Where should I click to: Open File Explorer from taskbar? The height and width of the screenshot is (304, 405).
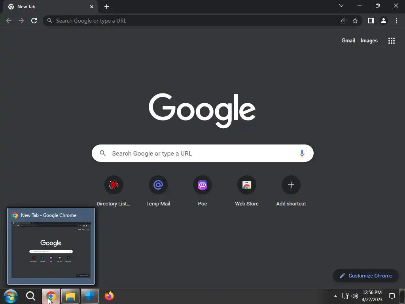point(70,296)
